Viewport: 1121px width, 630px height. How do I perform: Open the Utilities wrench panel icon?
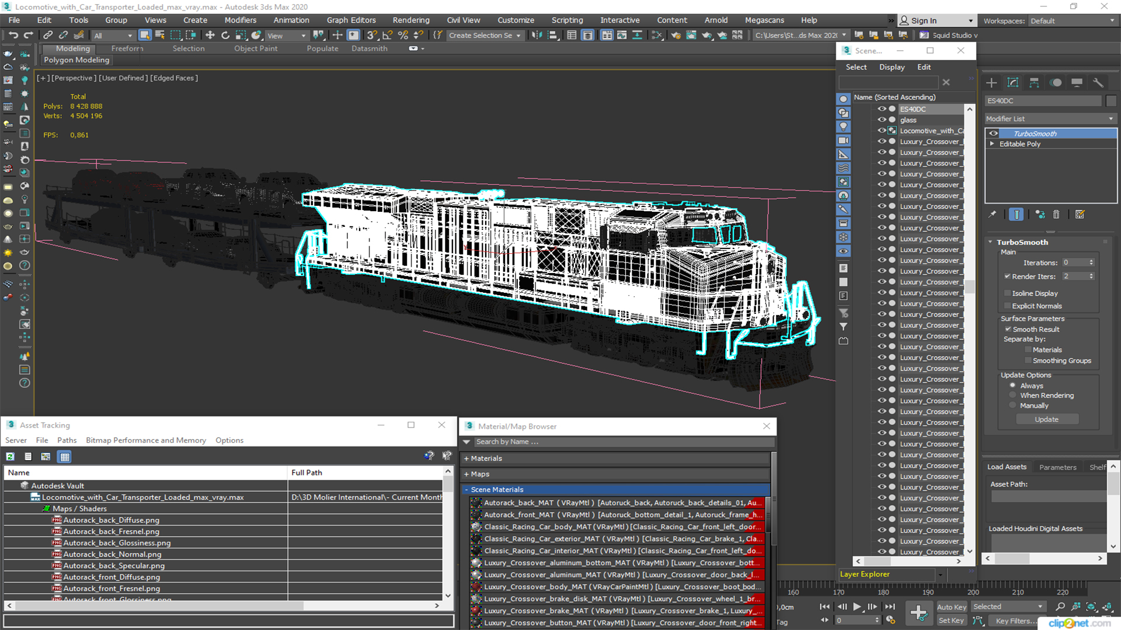[x=1098, y=82]
